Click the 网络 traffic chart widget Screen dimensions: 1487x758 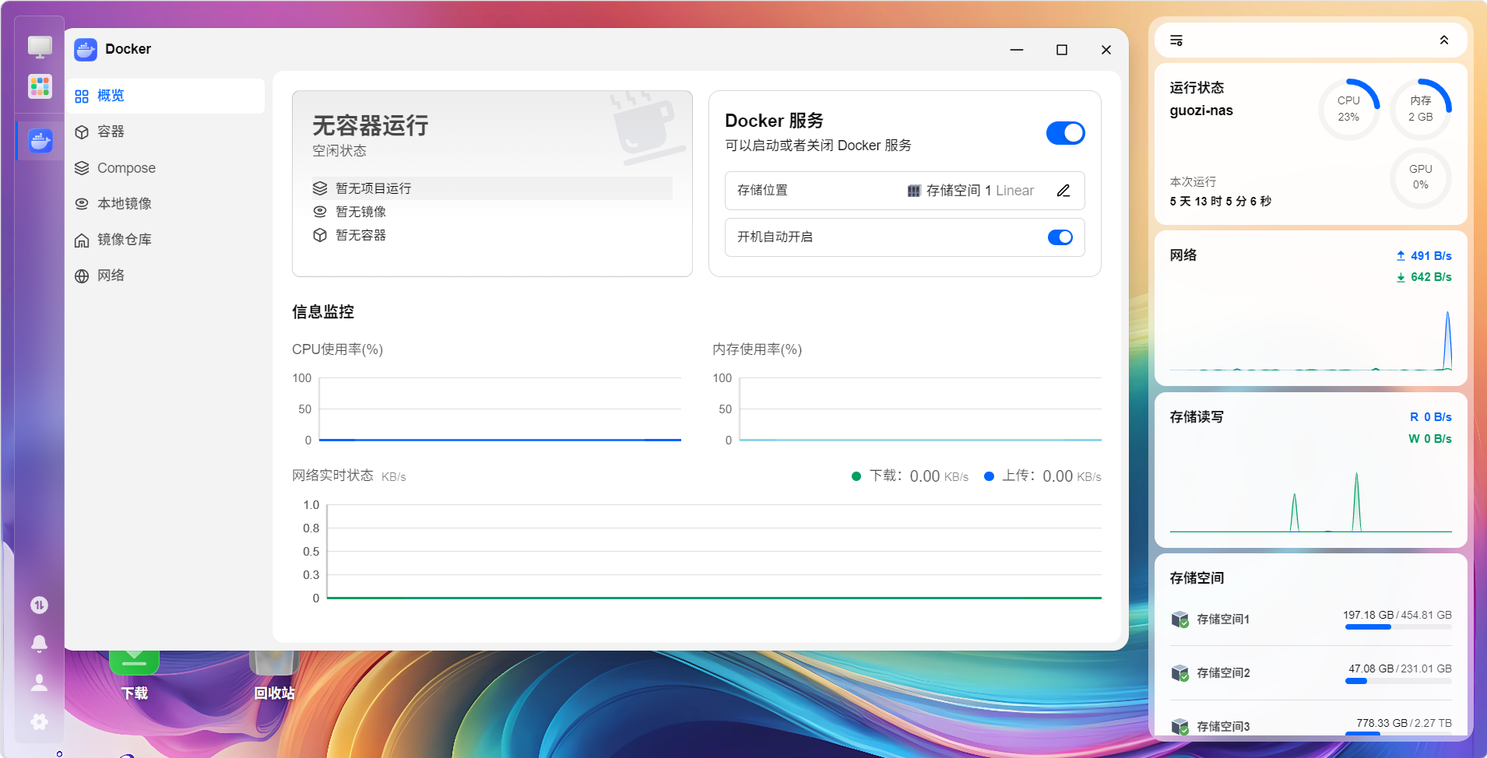point(1311,308)
